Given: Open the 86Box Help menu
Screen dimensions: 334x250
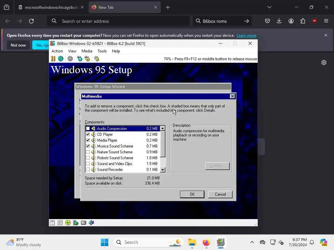Looking at the screenshot, I should [x=116, y=51].
